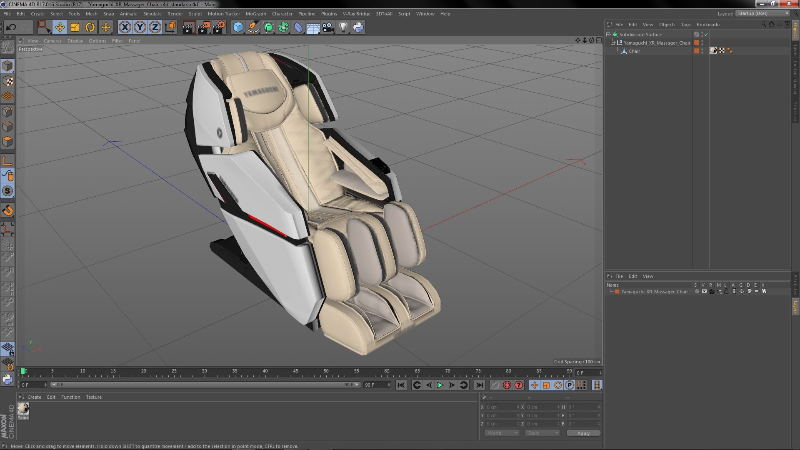The image size is (800, 450).
Task: Activate the Scale tool in the top toolbar
Action: coord(75,27)
